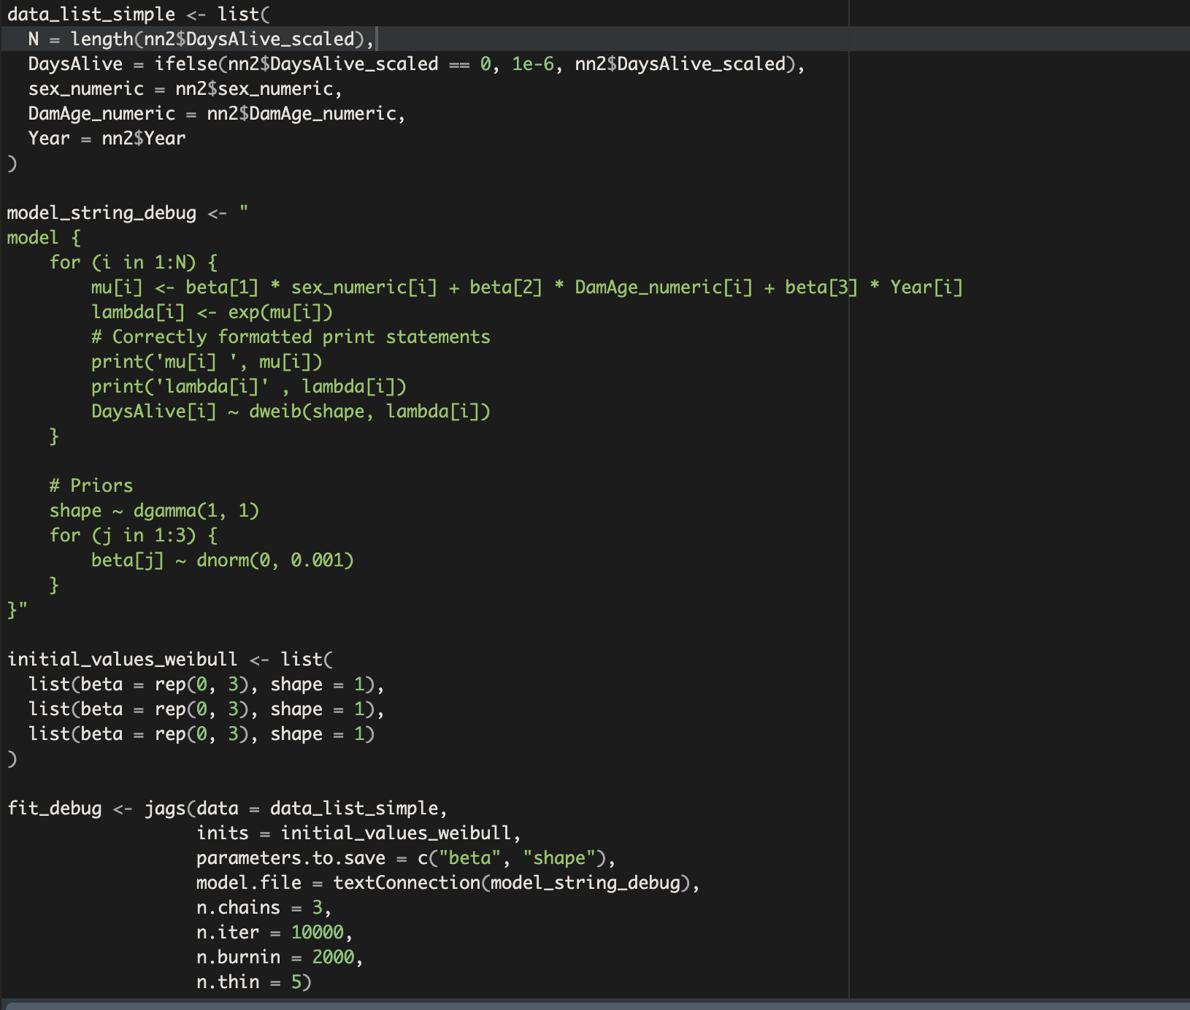
Task: Click the 'ifelse' function call
Action: [x=186, y=63]
